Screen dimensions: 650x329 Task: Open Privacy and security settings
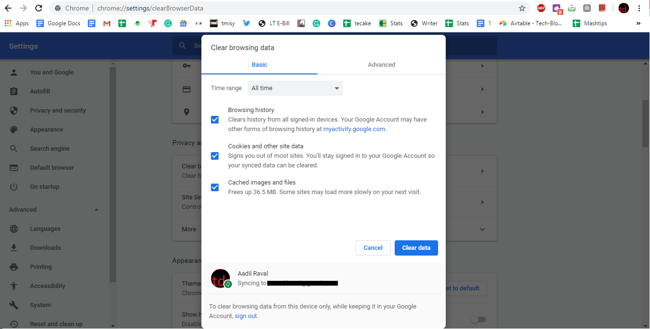point(58,110)
